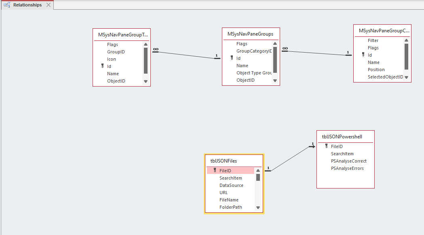Select SearchItem field in tblJSONPowershell

point(342,154)
